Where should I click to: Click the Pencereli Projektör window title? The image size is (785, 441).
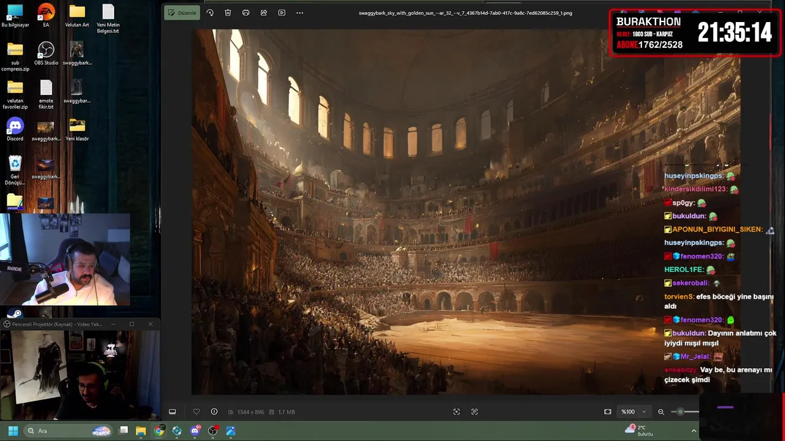coord(57,324)
